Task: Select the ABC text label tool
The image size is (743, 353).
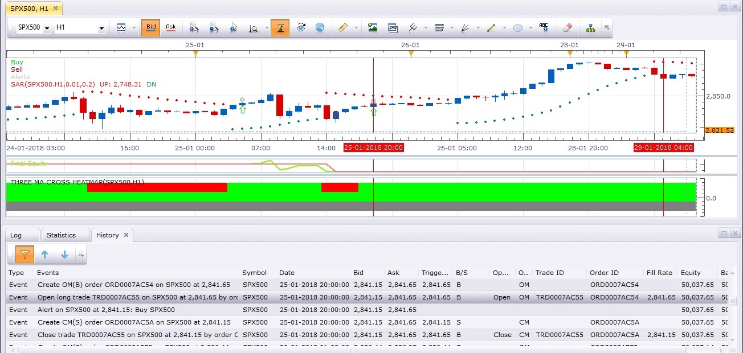Action: [544, 27]
